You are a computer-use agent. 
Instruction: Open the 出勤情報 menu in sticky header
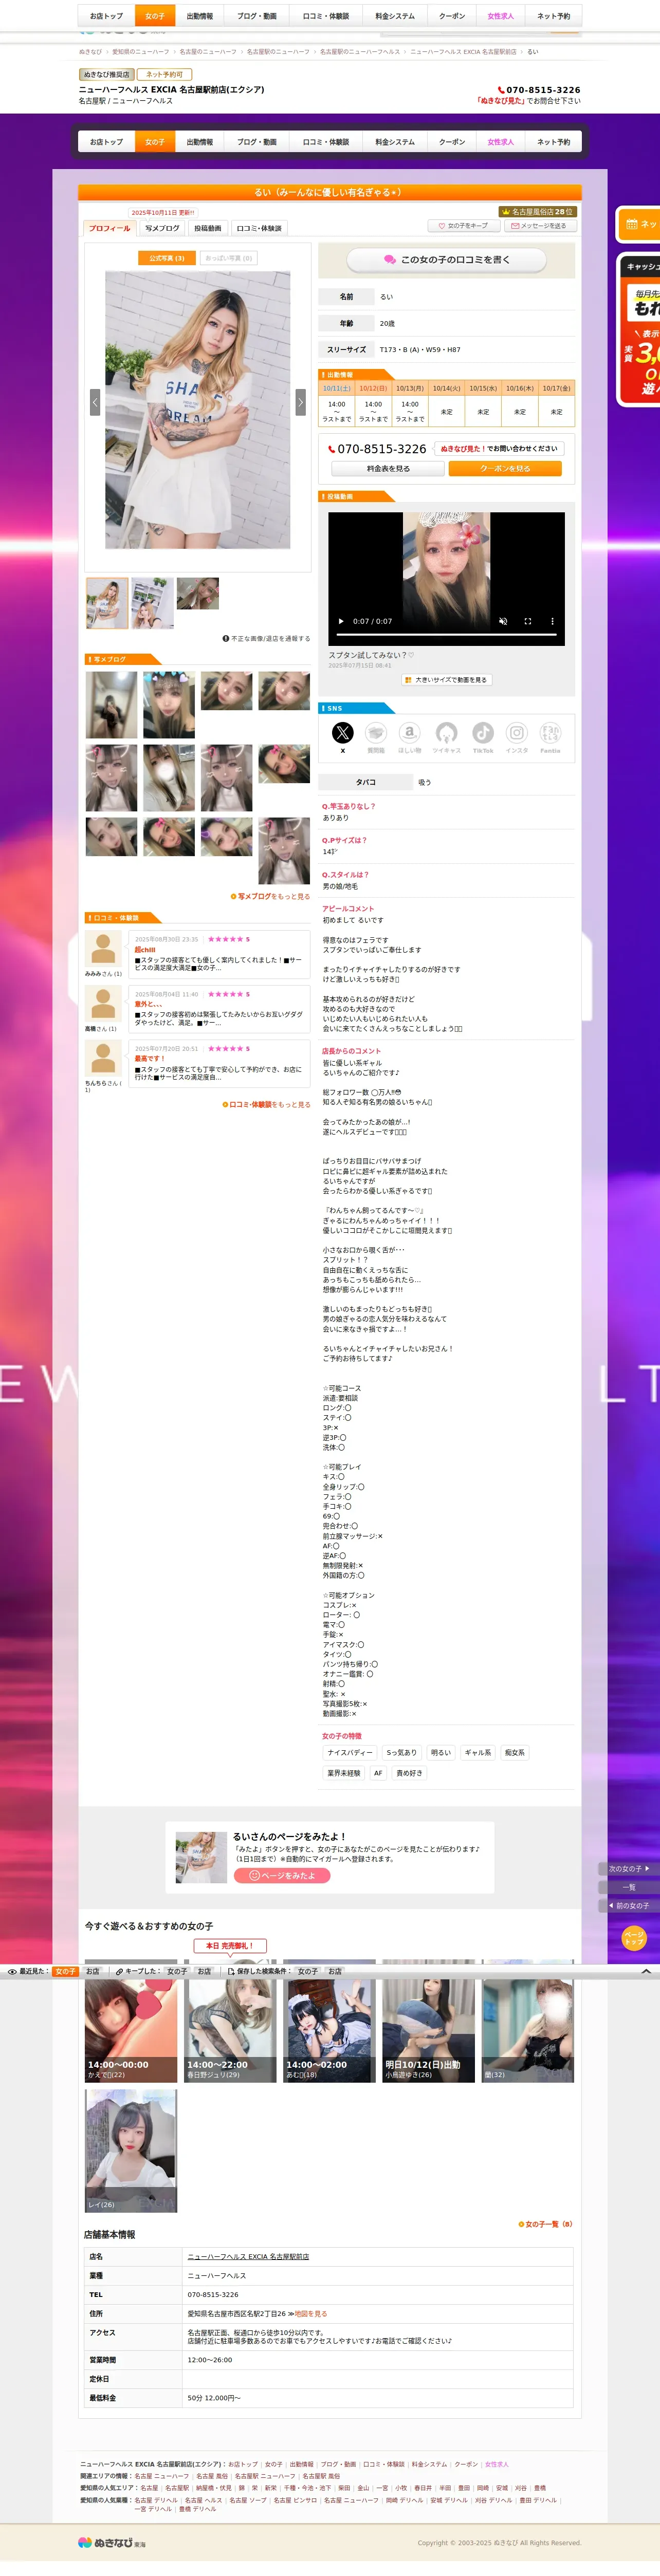coord(200,16)
